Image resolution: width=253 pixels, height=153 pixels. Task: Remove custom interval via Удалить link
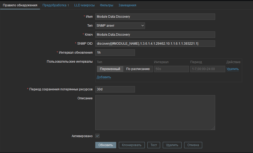(232, 69)
